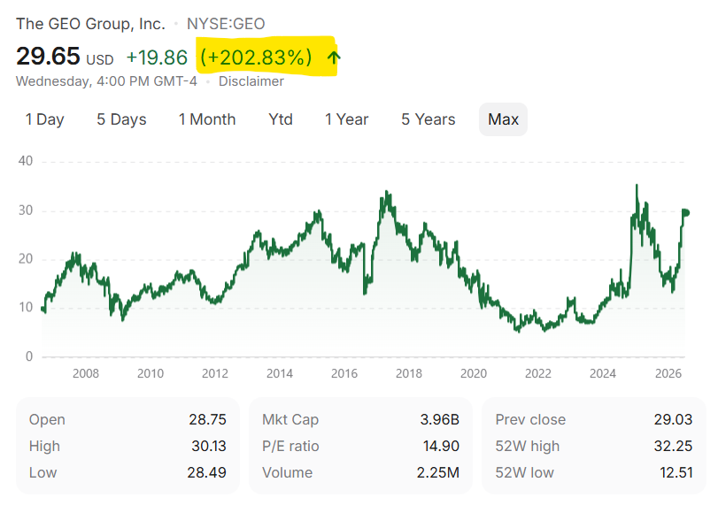Click the 2018 label on x-axis

point(408,374)
